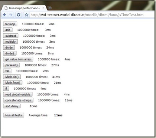Click the Average time label
The width and height of the screenshot is (156, 138).
point(39,115)
